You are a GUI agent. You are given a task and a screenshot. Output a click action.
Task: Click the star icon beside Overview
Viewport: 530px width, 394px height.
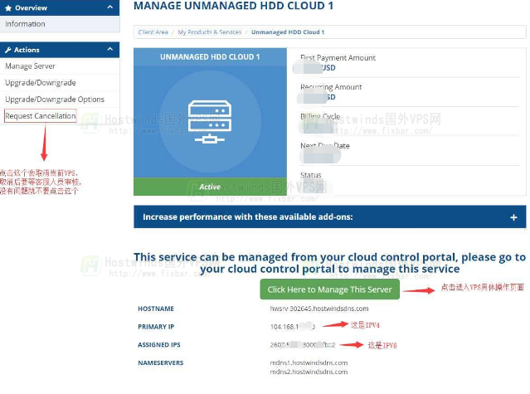[x=8, y=7]
